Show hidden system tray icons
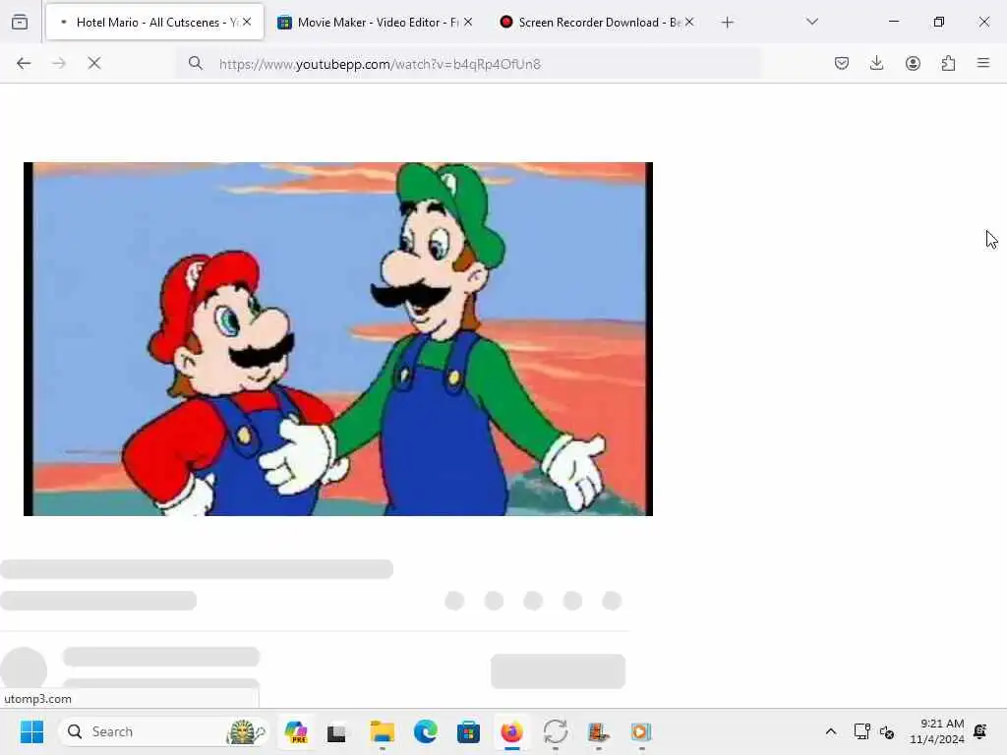Viewport: 1007px width, 755px height. 830,731
